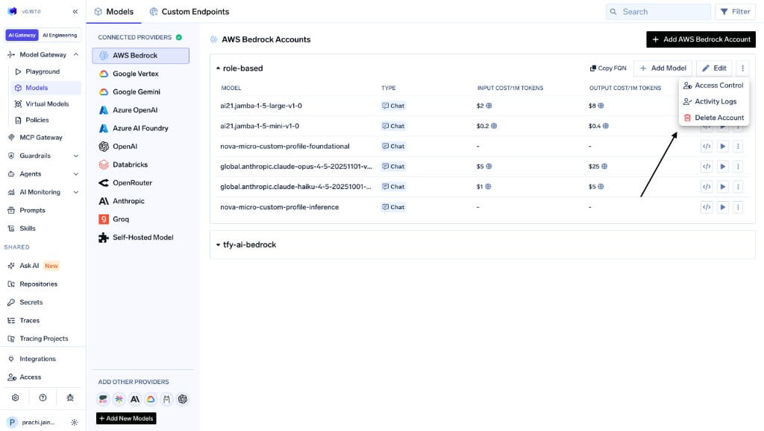Switch to AI Engineering mode

point(60,35)
